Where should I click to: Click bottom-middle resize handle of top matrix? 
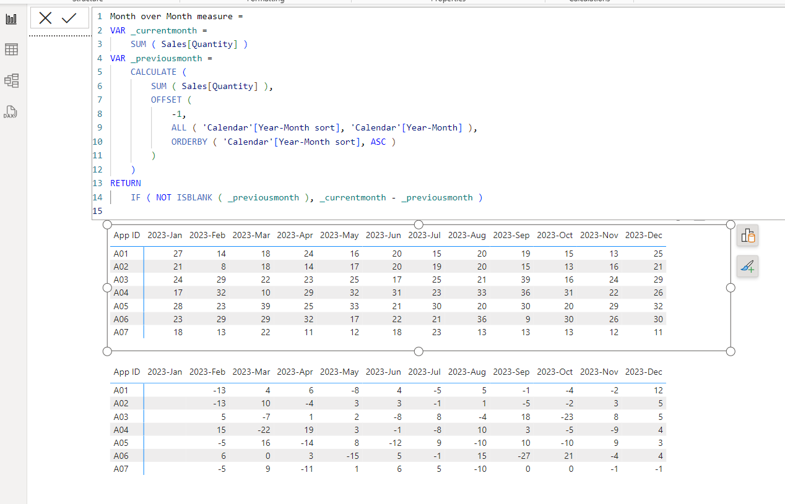point(419,351)
